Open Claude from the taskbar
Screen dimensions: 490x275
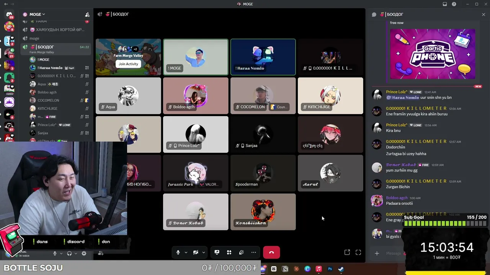click(296, 269)
